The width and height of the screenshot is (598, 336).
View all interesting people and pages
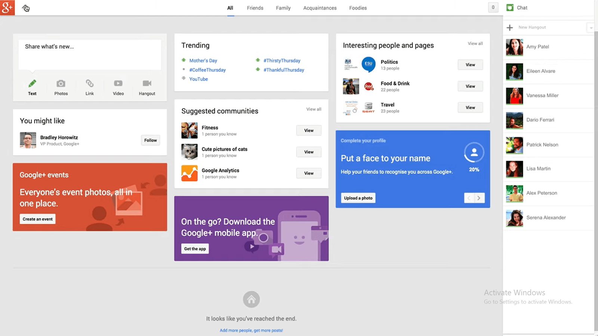coord(475,43)
